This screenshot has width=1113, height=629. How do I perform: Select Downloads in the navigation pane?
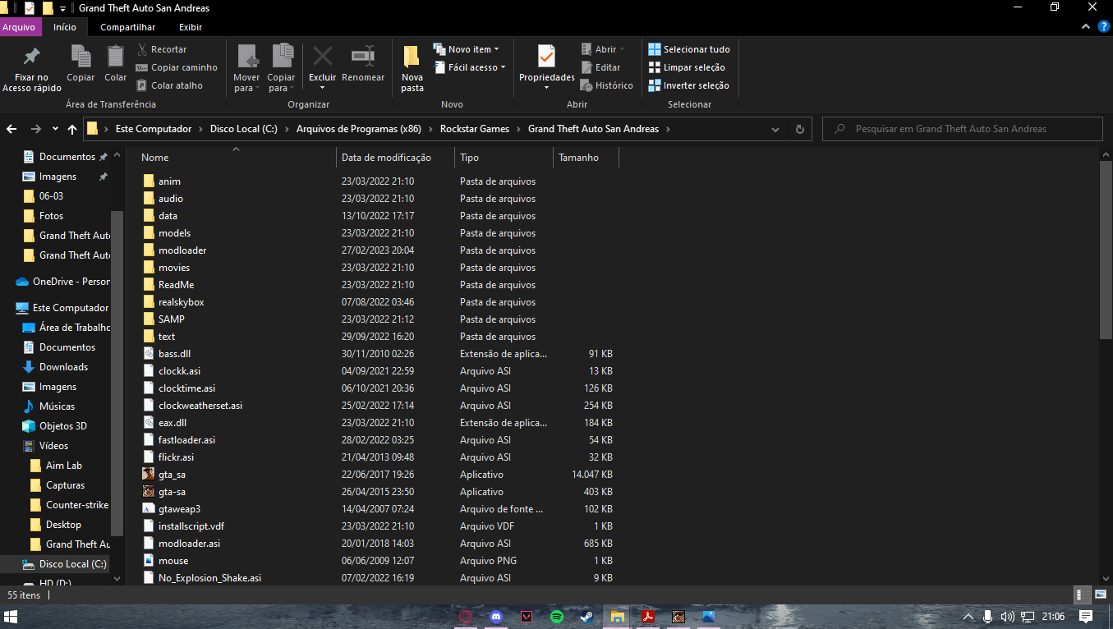[63, 367]
